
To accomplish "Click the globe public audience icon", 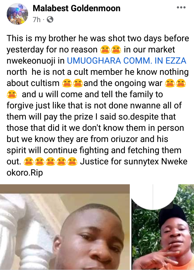I will (x=50, y=19).
